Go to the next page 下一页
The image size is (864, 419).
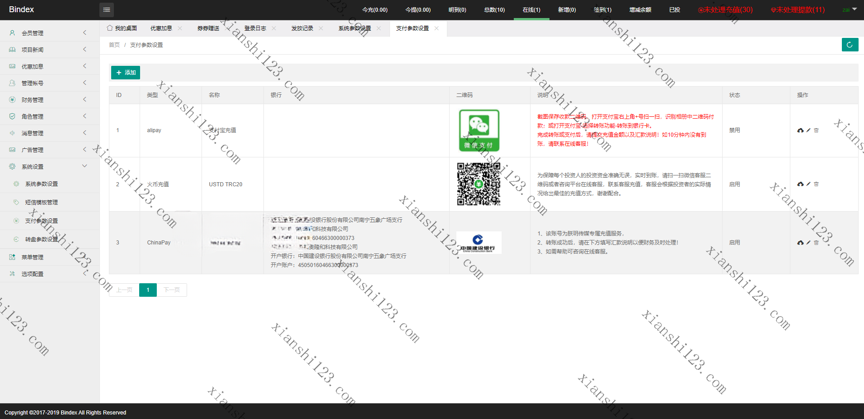point(172,290)
